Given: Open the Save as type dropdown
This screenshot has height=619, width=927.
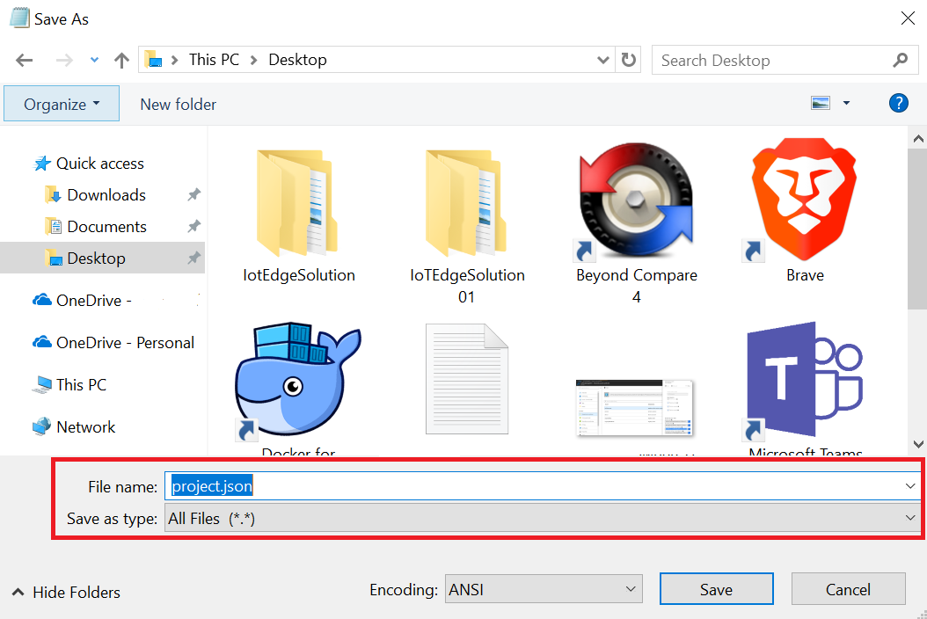Looking at the screenshot, I should pos(542,519).
